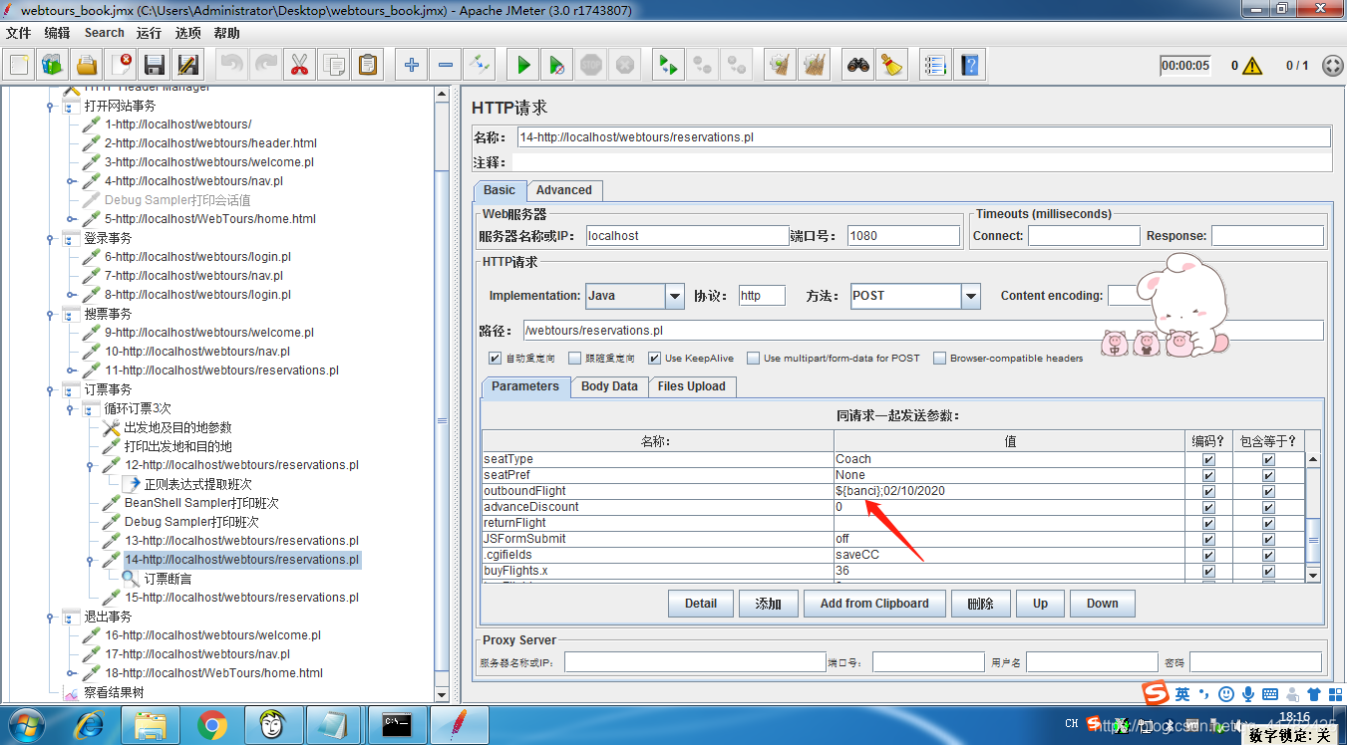Click the Reset Search broom icon

pyautogui.click(x=891, y=66)
